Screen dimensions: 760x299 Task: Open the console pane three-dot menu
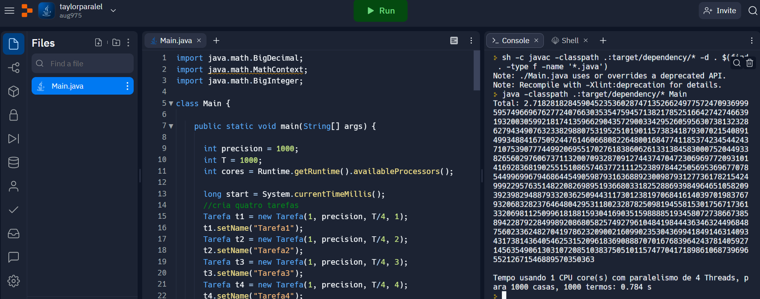[x=752, y=40]
